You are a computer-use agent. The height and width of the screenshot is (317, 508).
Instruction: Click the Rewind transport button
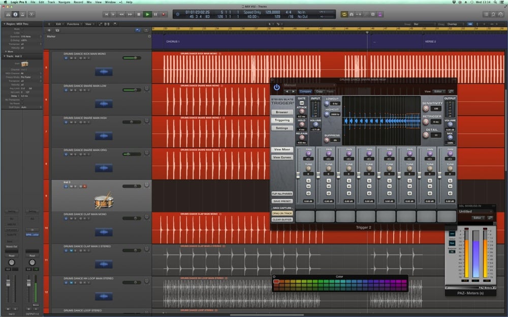(121, 14)
